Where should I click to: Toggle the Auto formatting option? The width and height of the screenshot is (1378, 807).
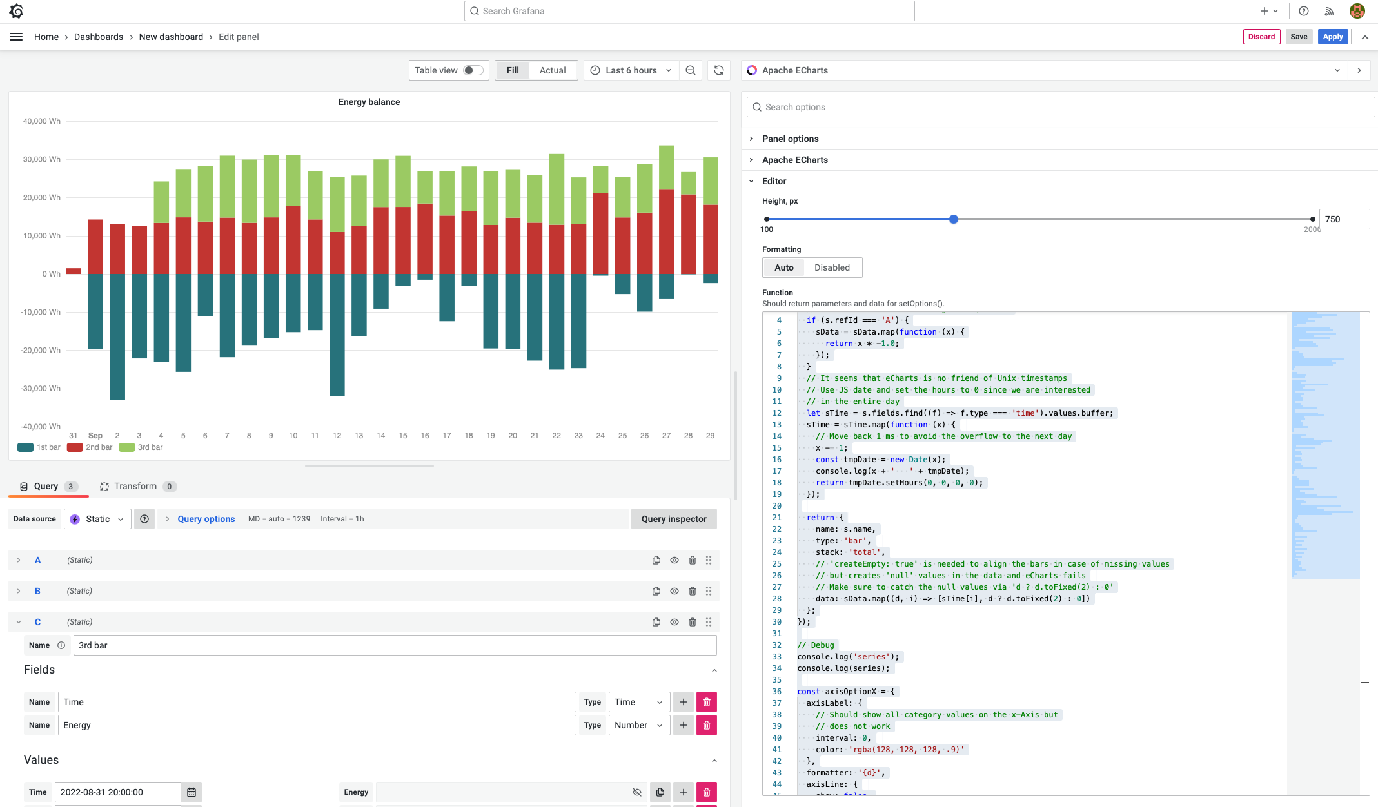(x=784, y=267)
